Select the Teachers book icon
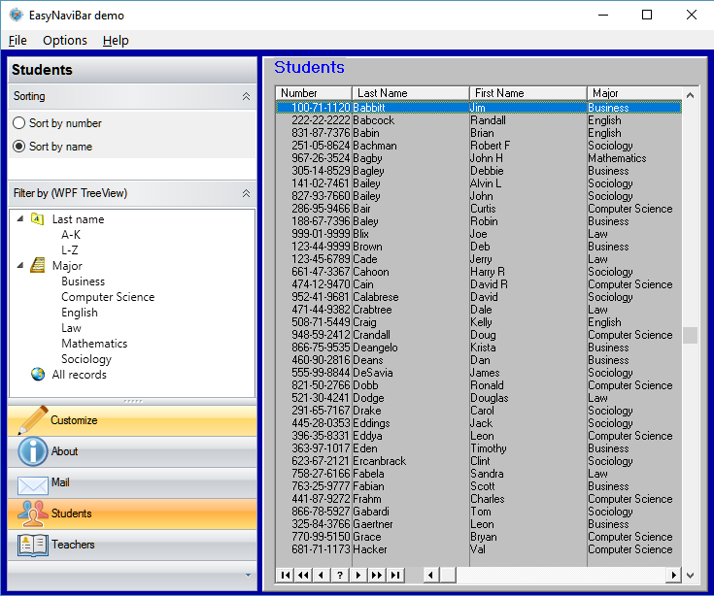The width and height of the screenshot is (714, 596). click(32, 545)
